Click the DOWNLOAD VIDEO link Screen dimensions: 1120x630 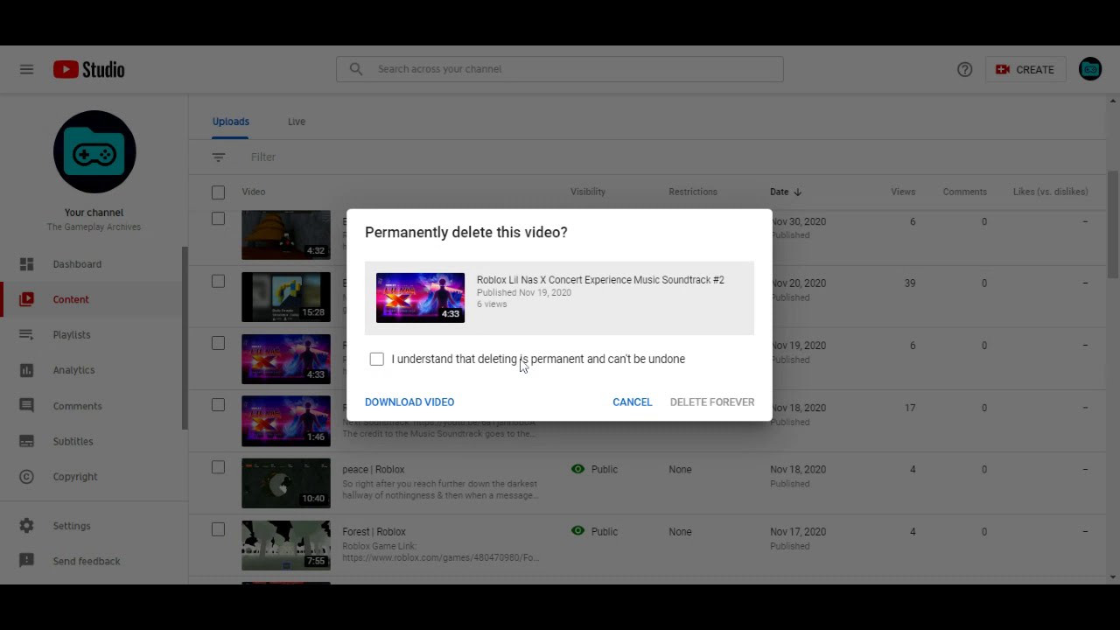[x=409, y=402]
